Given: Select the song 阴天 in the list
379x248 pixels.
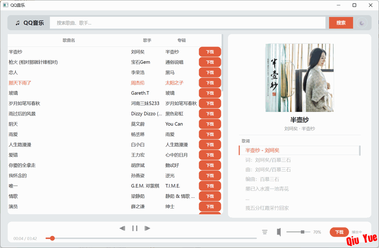Looking at the screenshot, I should click(x=13, y=124).
